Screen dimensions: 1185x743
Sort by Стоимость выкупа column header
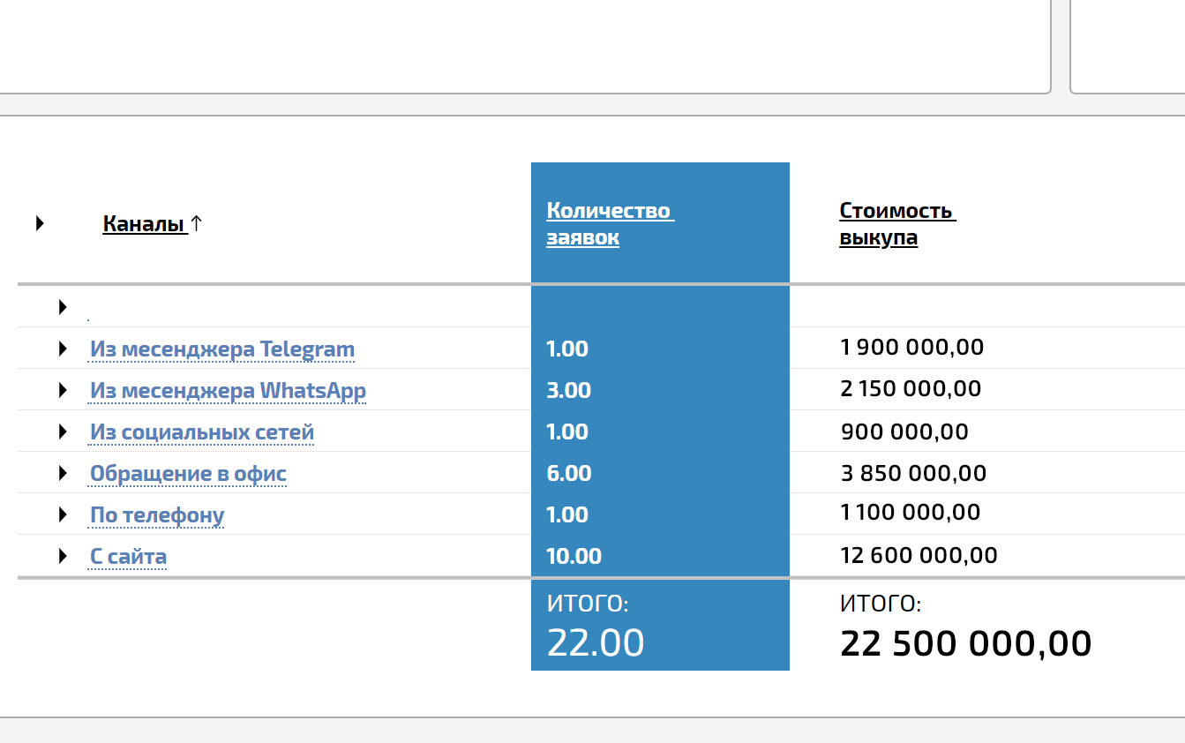click(x=897, y=224)
